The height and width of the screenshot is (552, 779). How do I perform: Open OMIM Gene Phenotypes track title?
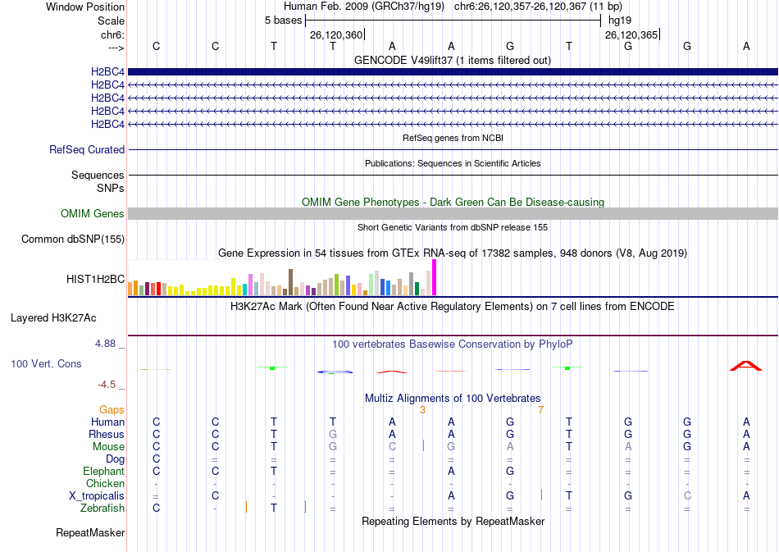tap(453, 203)
